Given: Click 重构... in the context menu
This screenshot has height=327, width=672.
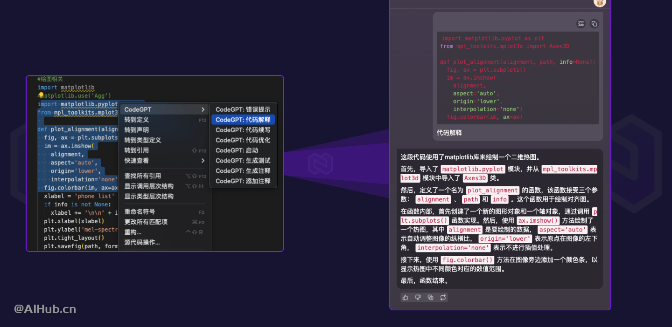Looking at the screenshot, I should tap(164, 232).
